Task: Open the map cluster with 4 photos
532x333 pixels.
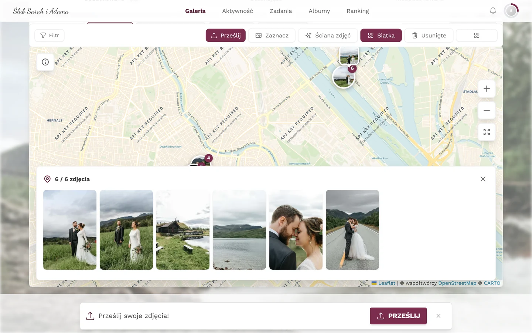Action: click(x=201, y=161)
